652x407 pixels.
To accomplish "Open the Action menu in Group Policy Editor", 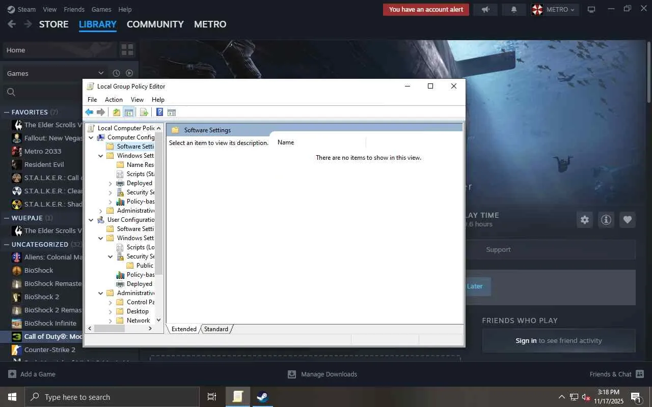I will point(114,100).
